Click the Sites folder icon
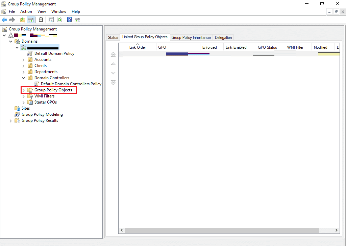Screen dimensions: 346x246 coord(17,108)
